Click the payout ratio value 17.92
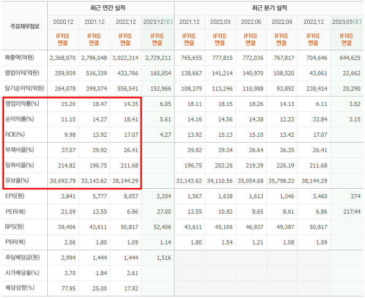The width and height of the screenshot is (365, 298). (131, 288)
